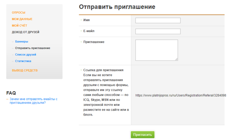229x140 pixels.
Task: Open the ОПРОСЫ menu section
Action: [19, 13]
